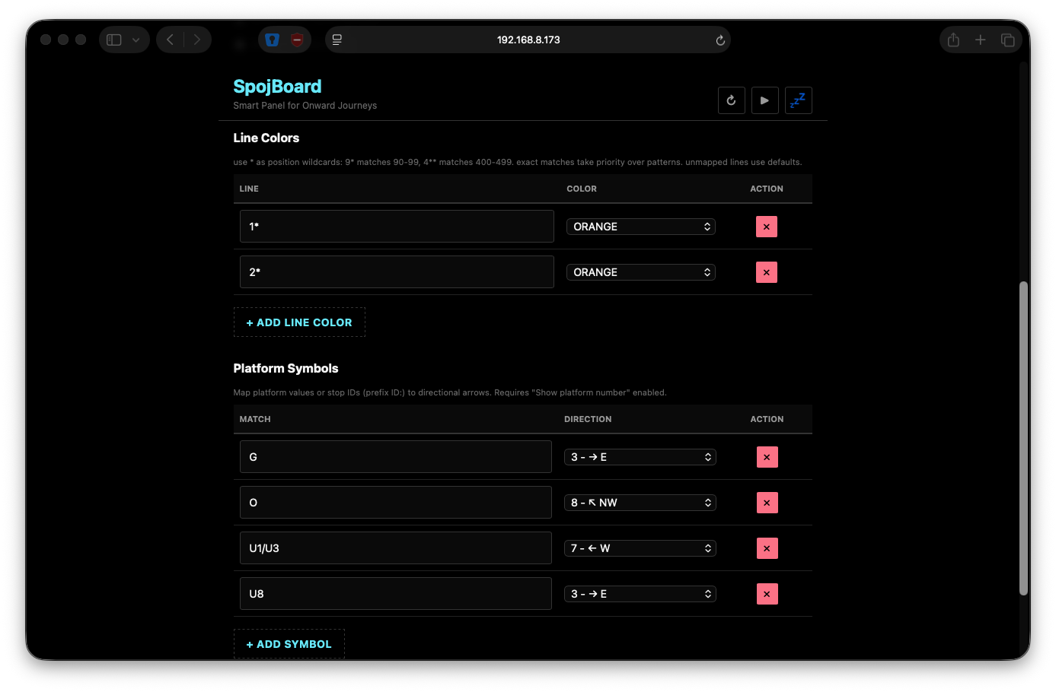
Task: Remove the U1/U3 platform symbol row
Action: point(767,548)
